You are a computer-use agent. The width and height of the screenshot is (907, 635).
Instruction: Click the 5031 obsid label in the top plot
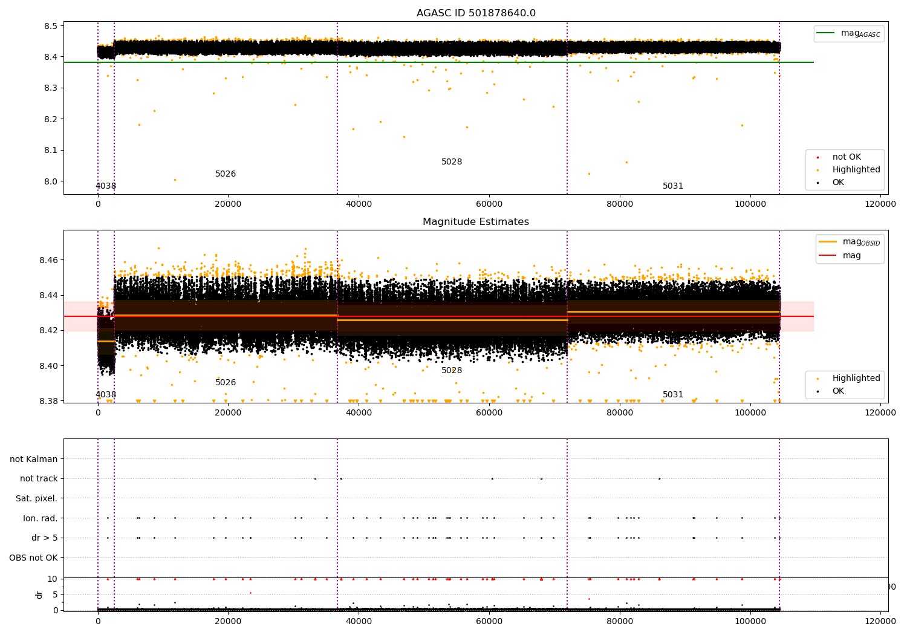coord(673,186)
